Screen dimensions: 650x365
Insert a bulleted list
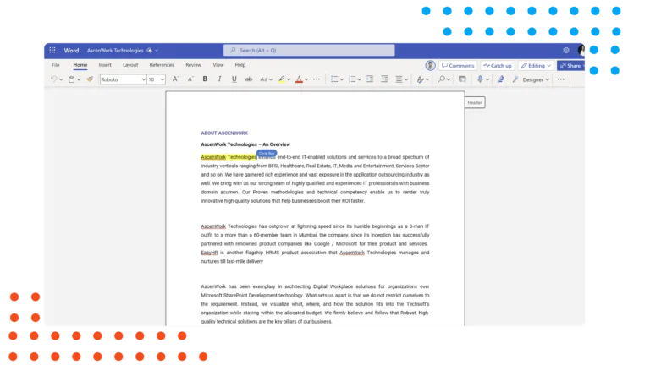334,79
